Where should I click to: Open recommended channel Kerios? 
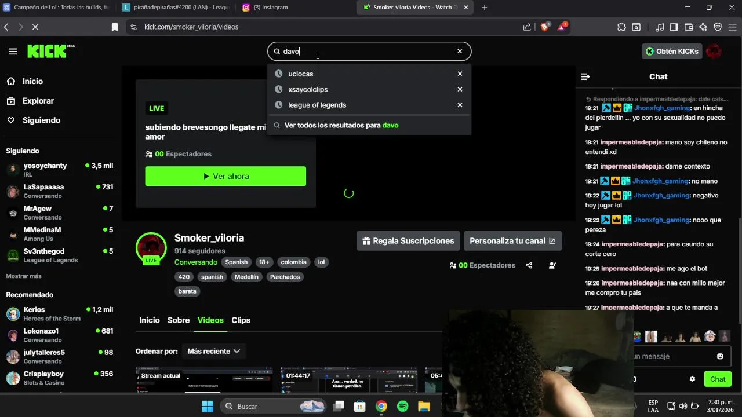[x=60, y=314]
